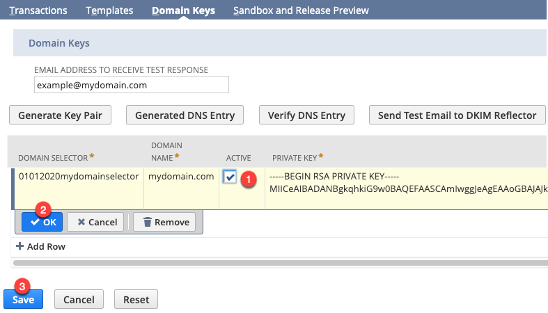Confirm the row with the OK checkmark button
The height and width of the screenshot is (313, 548).
pos(42,222)
